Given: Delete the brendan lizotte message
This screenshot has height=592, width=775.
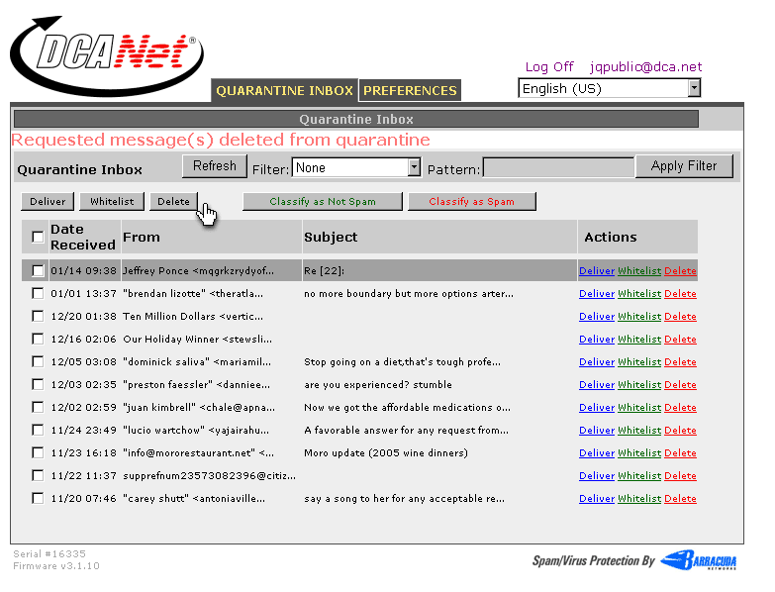Looking at the screenshot, I should [680, 294].
